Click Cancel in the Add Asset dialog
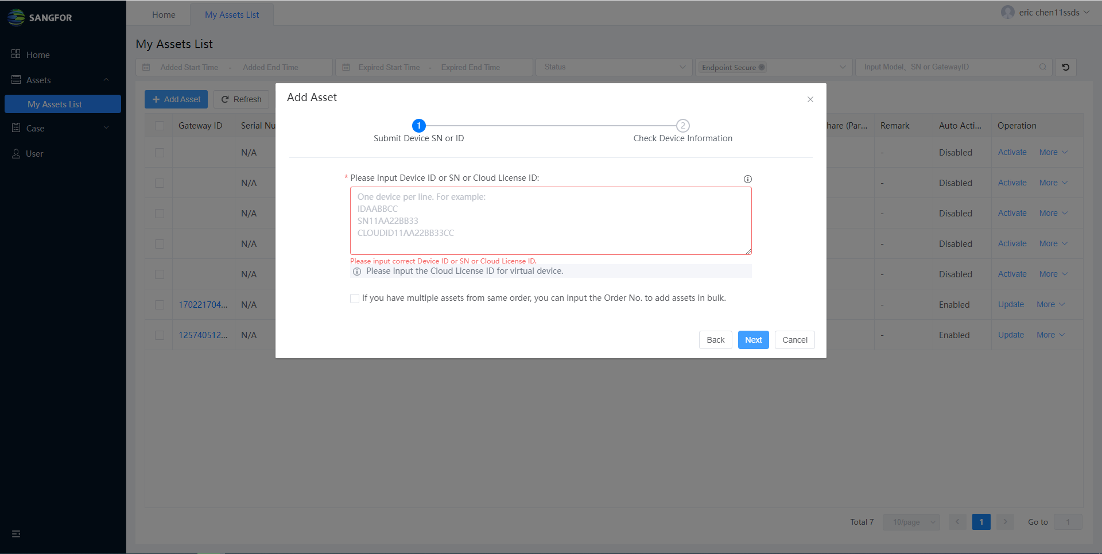Image resolution: width=1102 pixels, height=554 pixels. [x=794, y=340]
